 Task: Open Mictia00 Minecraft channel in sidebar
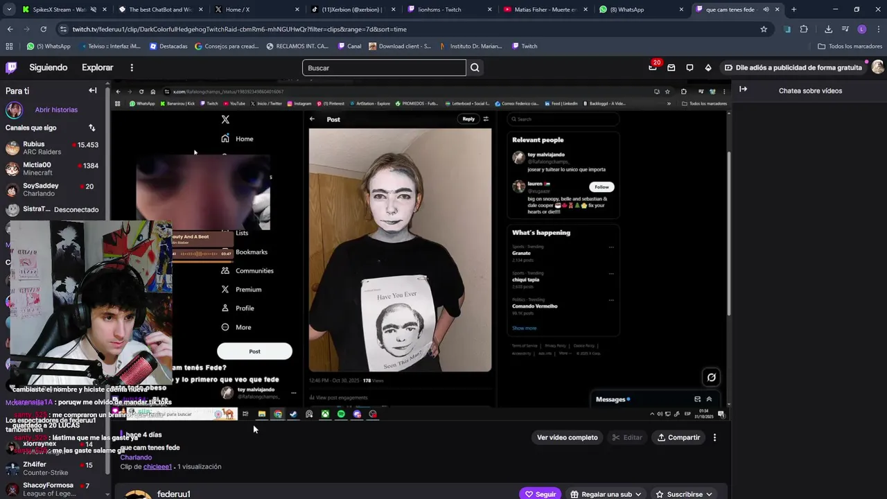click(54, 168)
